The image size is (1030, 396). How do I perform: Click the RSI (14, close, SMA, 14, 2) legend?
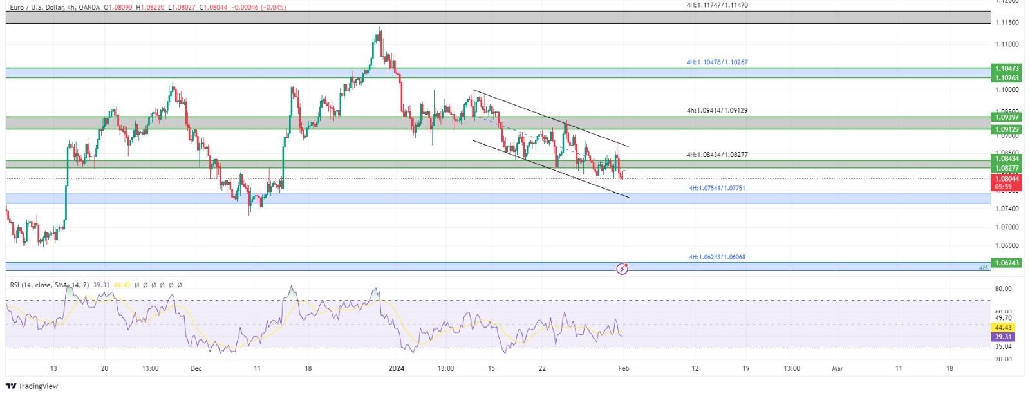tap(50, 285)
